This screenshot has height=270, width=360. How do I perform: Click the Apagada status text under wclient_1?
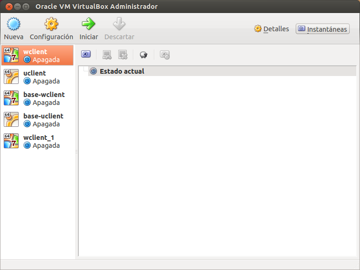pos(46,146)
